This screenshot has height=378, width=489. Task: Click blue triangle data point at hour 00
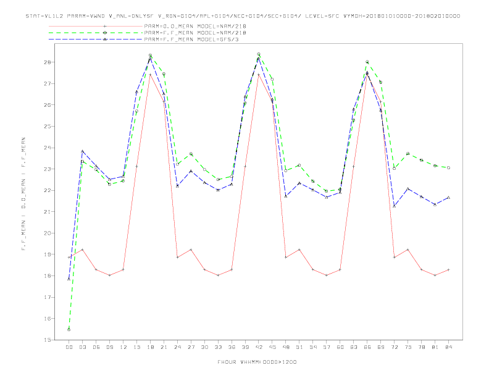tap(69, 279)
